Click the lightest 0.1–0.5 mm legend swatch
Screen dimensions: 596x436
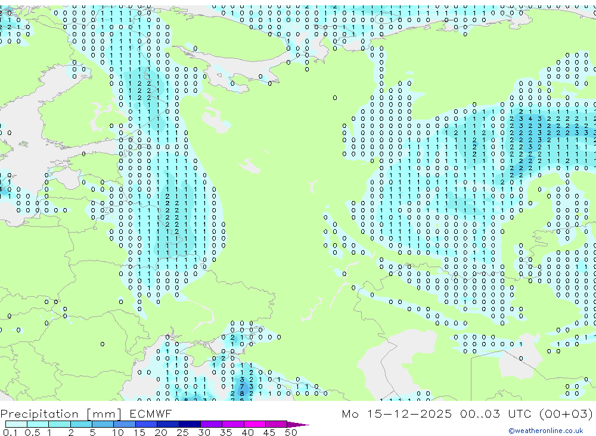pyautogui.click(x=16, y=424)
